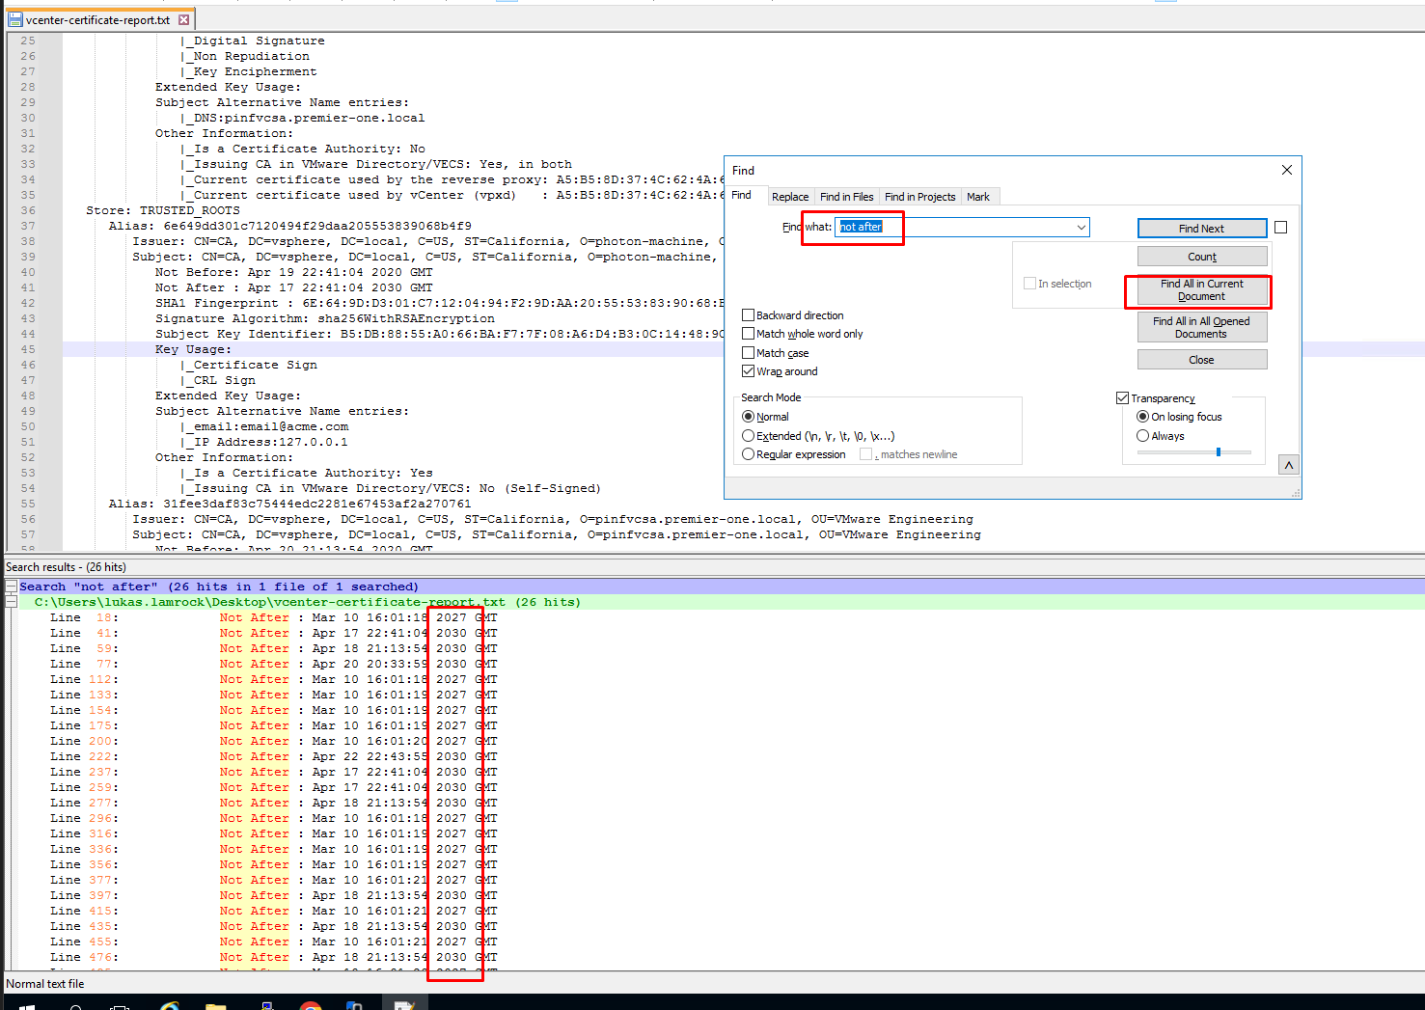The height and width of the screenshot is (1010, 1425).
Task: Click the Notepad++ icon on the taskbar
Action: pos(404,1004)
